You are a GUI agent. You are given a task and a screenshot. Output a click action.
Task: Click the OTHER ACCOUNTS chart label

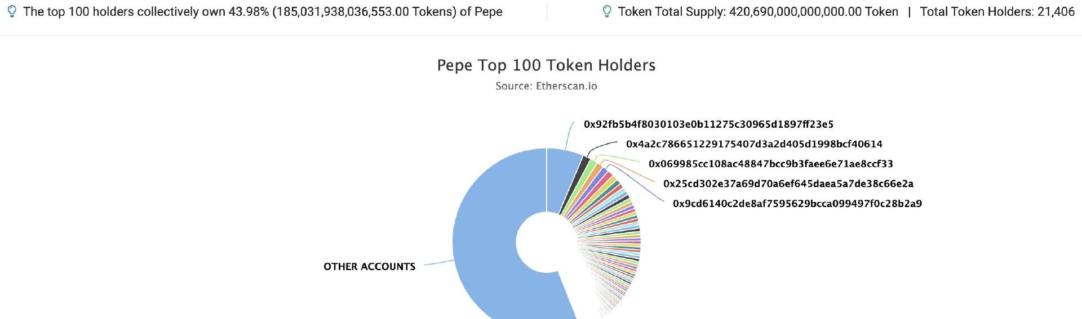369,267
